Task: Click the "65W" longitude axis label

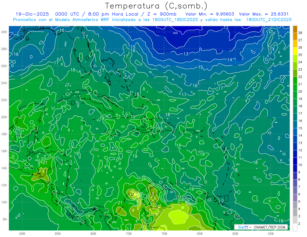Action: [200, 234]
